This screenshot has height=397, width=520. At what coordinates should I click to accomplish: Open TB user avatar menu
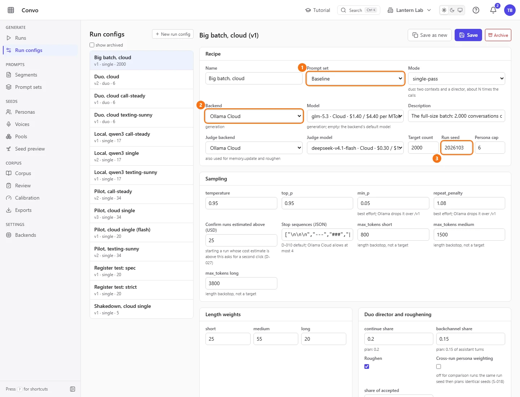click(x=510, y=10)
